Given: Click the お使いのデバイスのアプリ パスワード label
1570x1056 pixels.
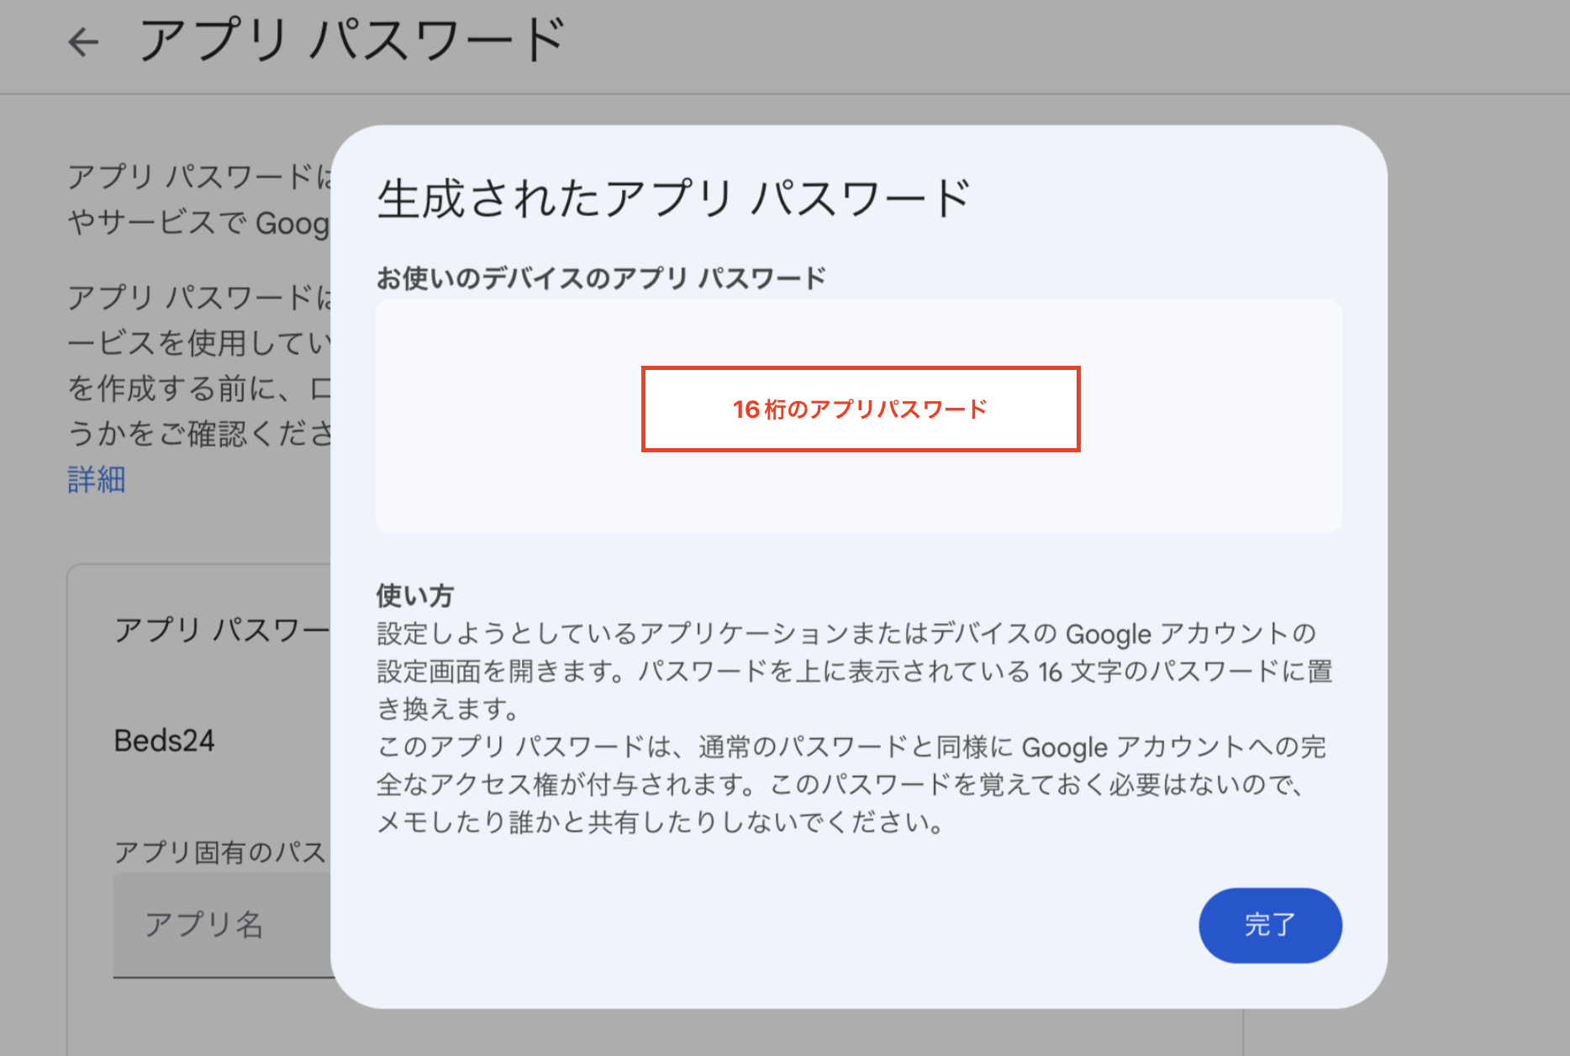Looking at the screenshot, I should (601, 278).
